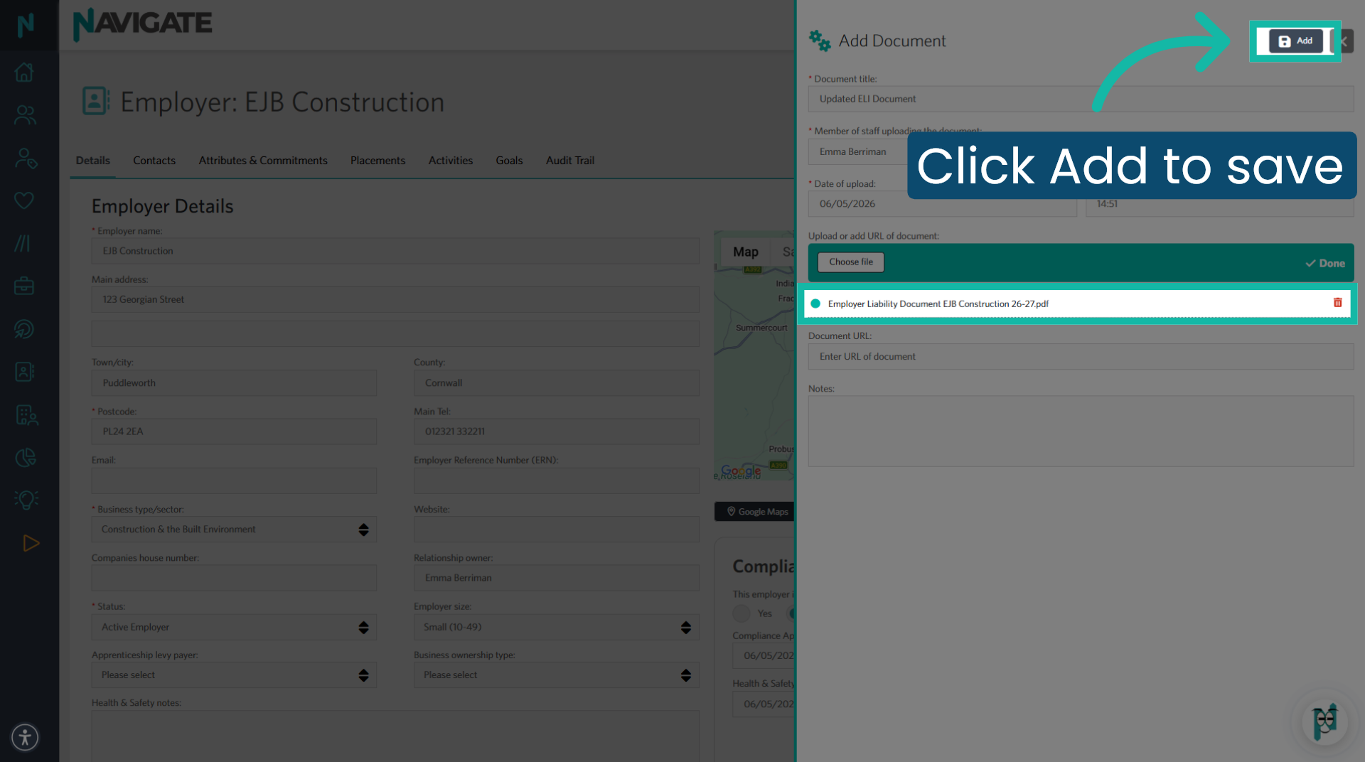Open the user-with-tag sidebar icon

26,158
